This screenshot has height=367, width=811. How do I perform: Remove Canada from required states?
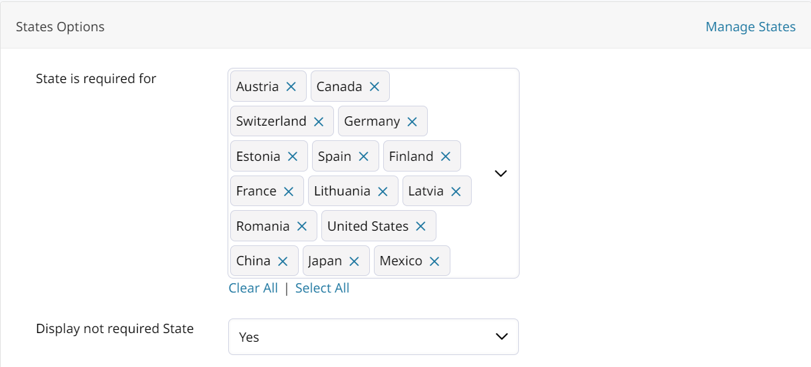[x=374, y=86]
